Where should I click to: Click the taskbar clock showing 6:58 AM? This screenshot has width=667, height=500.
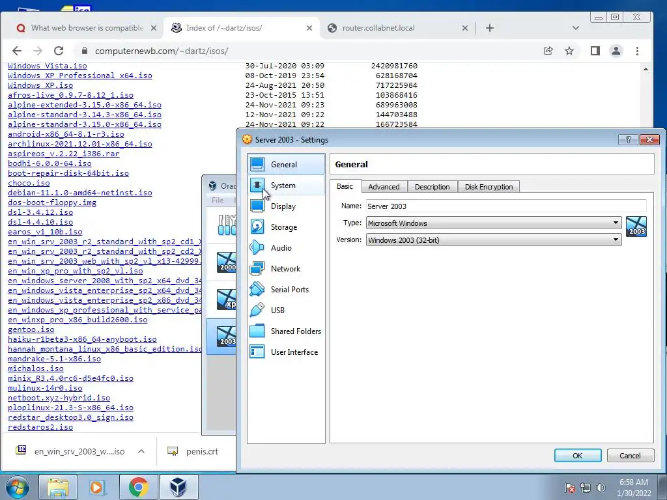[x=634, y=488]
